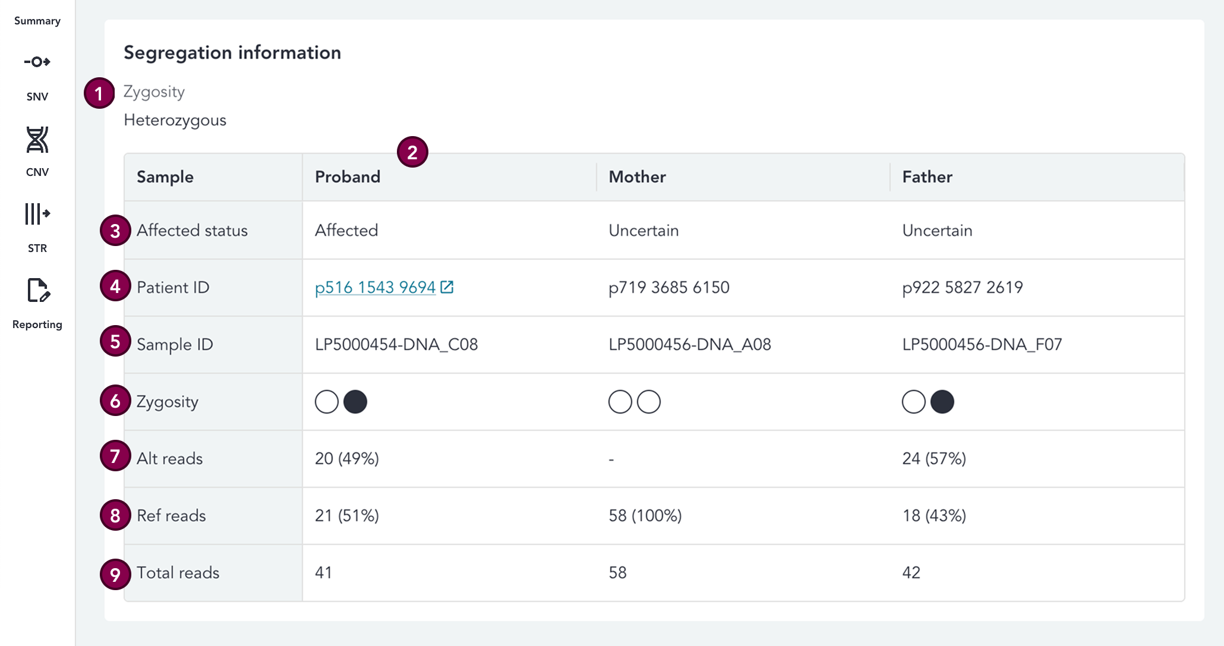Click the proband's filled zygosity circle
This screenshot has width=1224, height=646.
point(355,402)
